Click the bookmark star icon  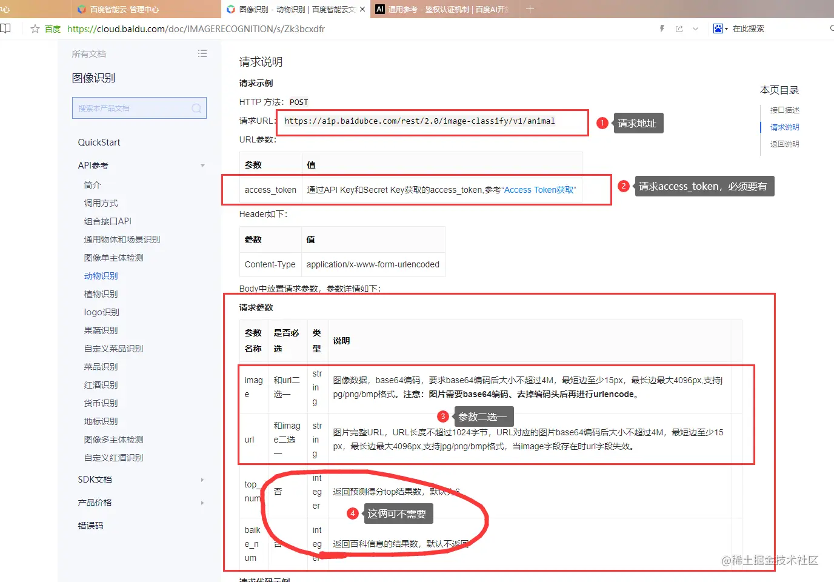coord(35,28)
